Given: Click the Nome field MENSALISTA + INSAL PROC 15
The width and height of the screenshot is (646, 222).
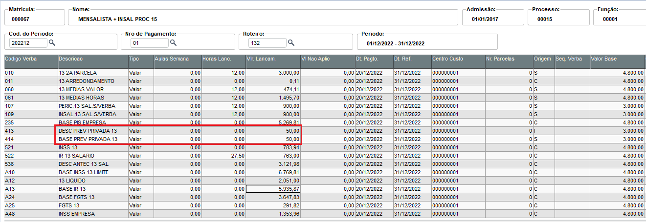Looking at the screenshot, I should [x=263, y=17].
